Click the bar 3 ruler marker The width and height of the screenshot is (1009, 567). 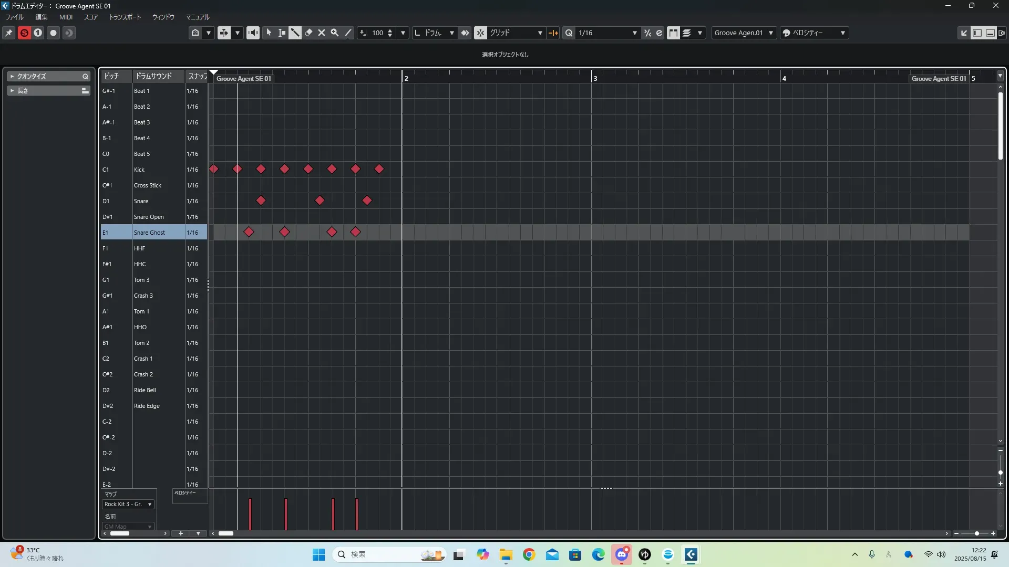point(595,78)
